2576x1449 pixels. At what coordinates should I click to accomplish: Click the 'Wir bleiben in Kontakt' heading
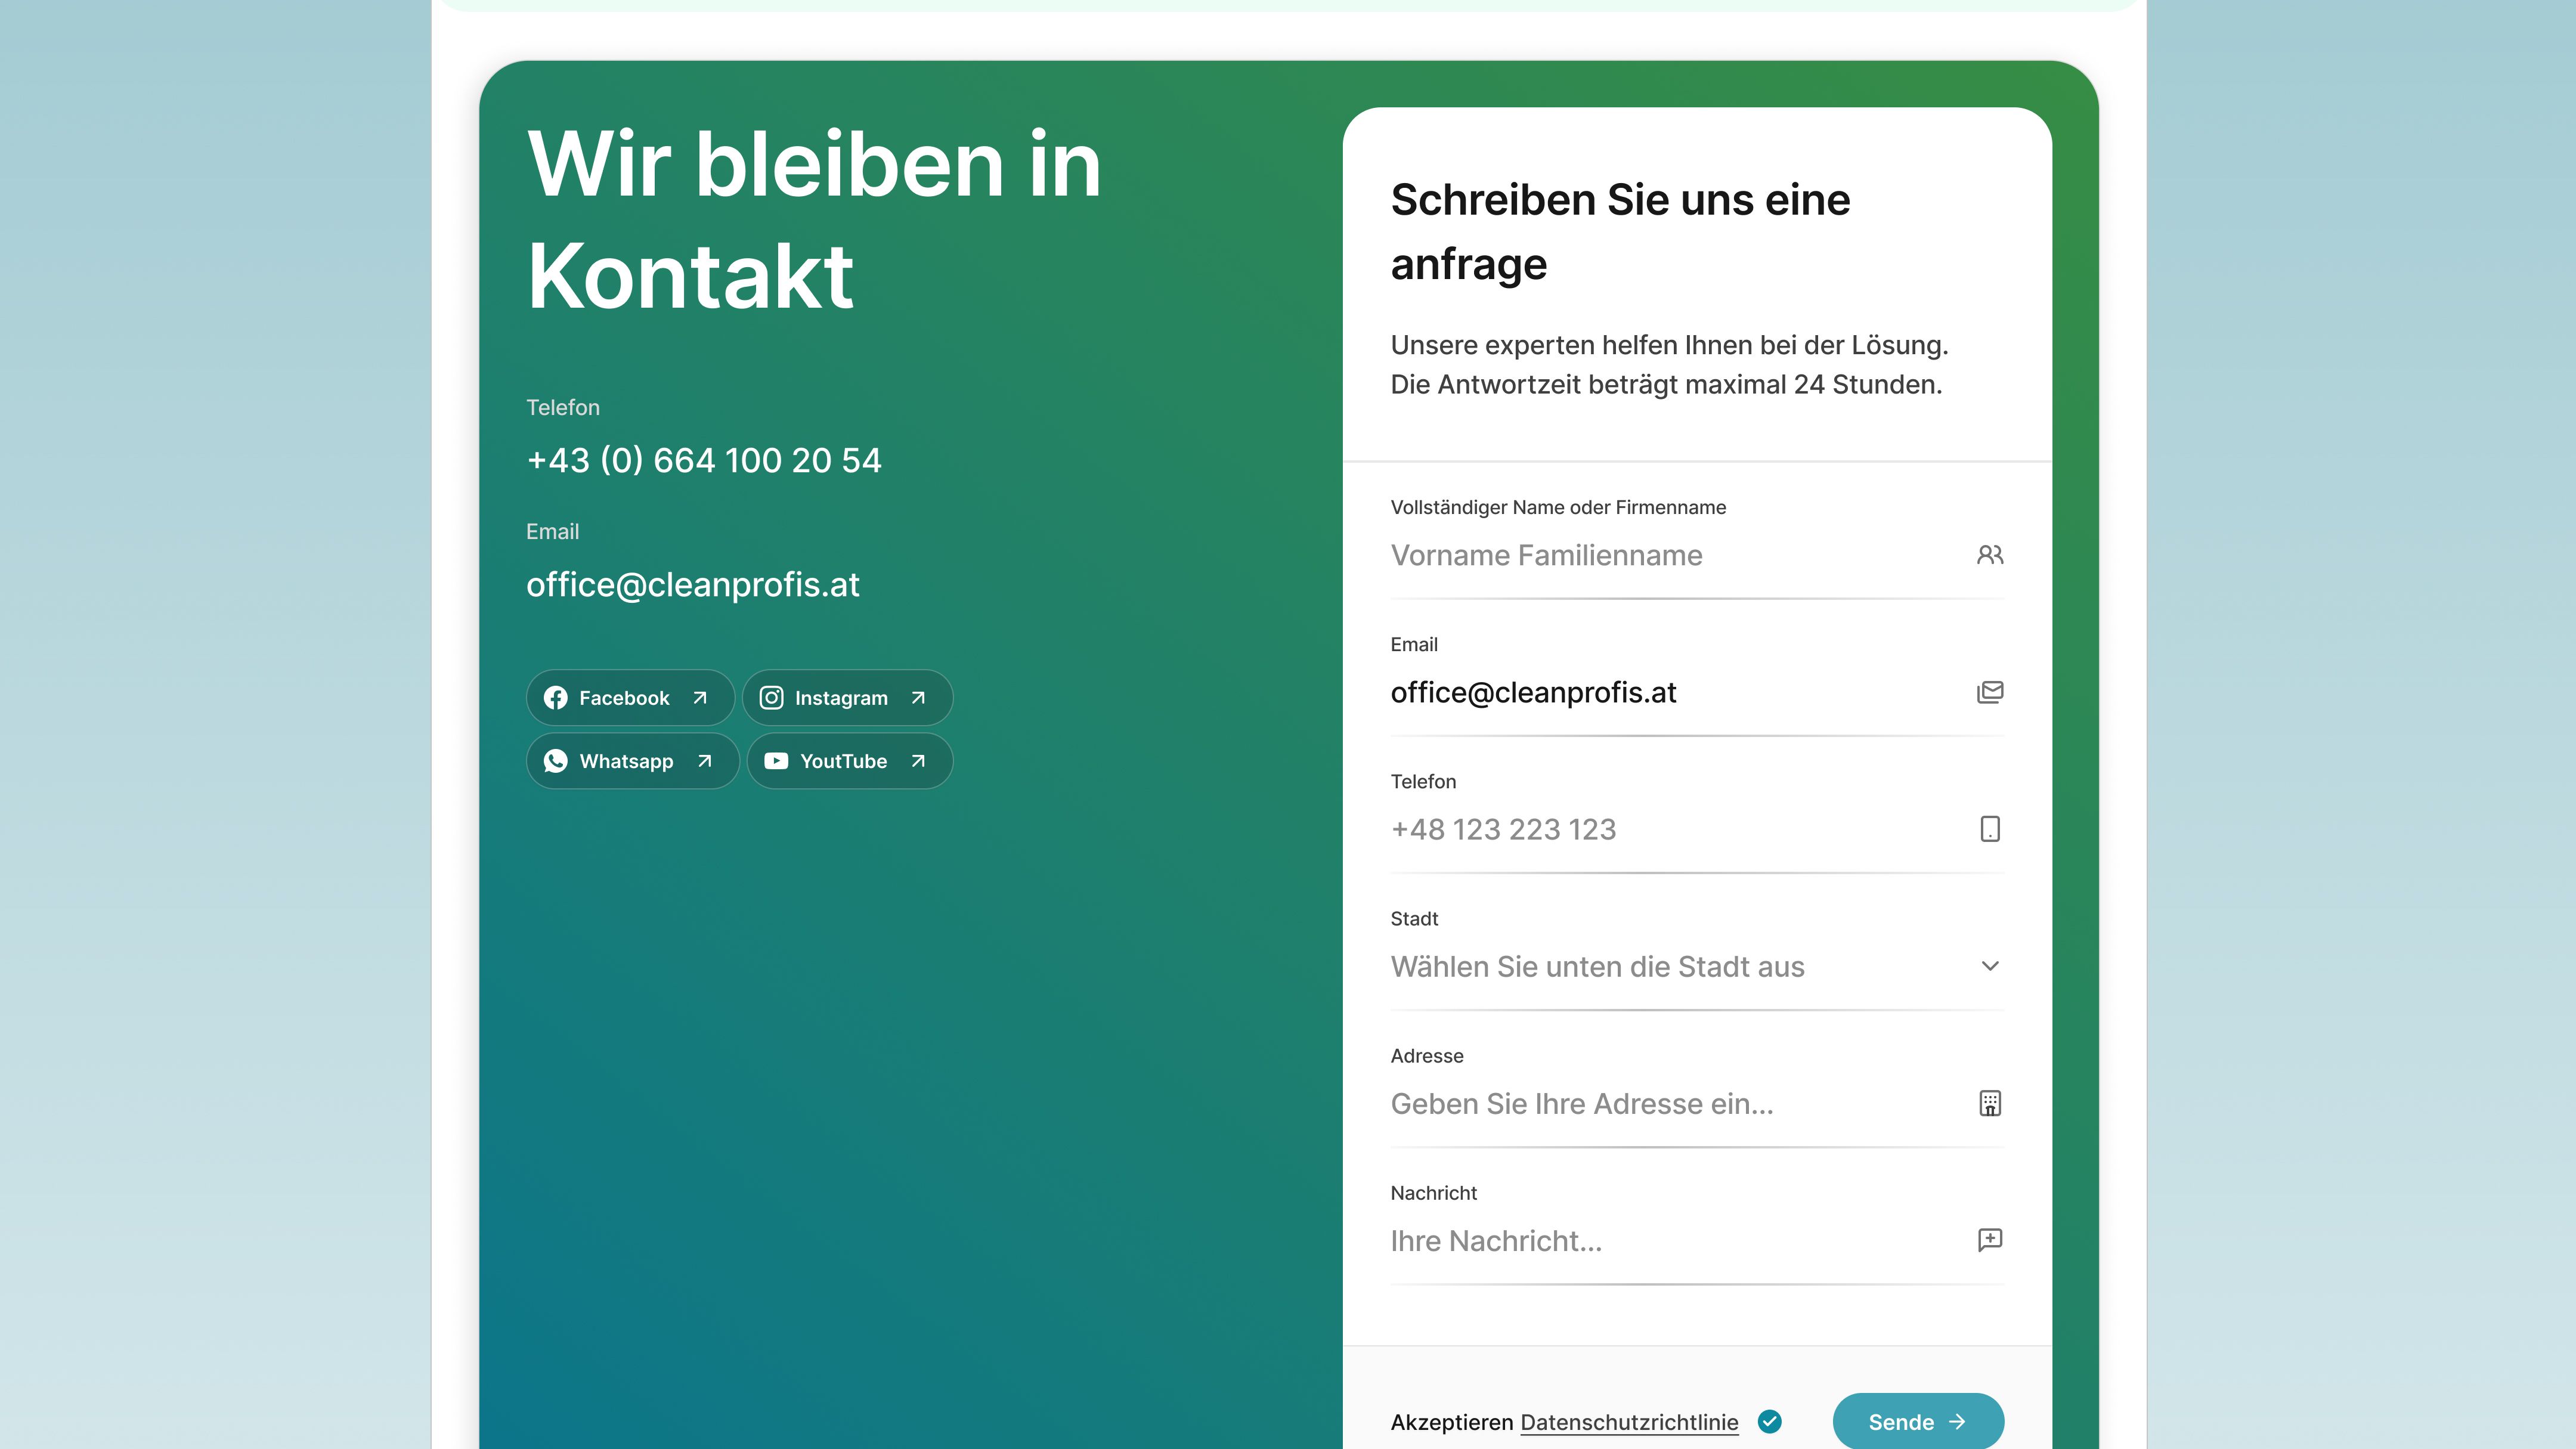(x=814, y=220)
